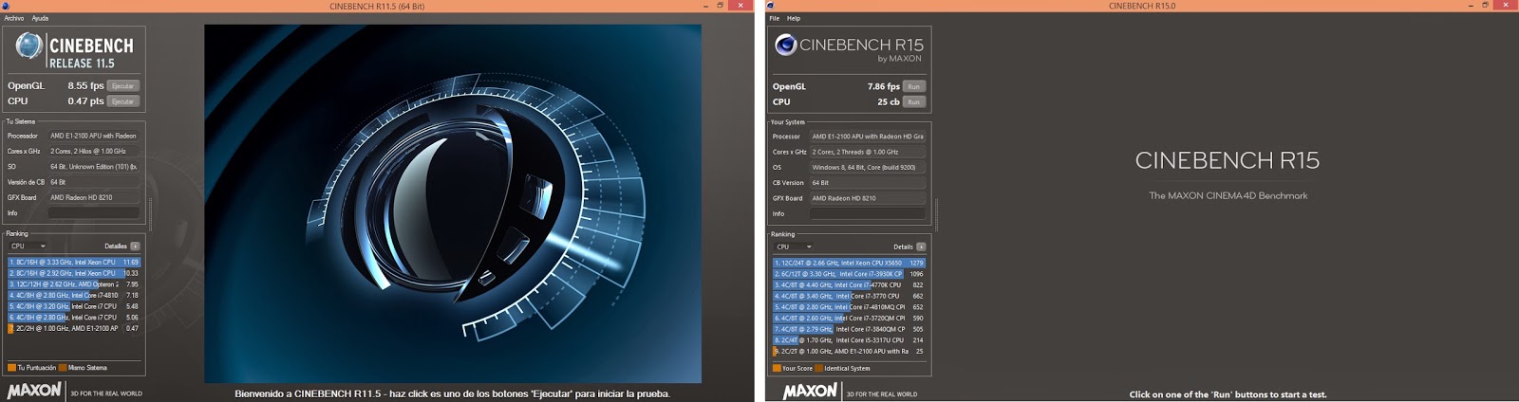Click the Details arrow icon in R15
The width and height of the screenshot is (1519, 402).
[920, 247]
